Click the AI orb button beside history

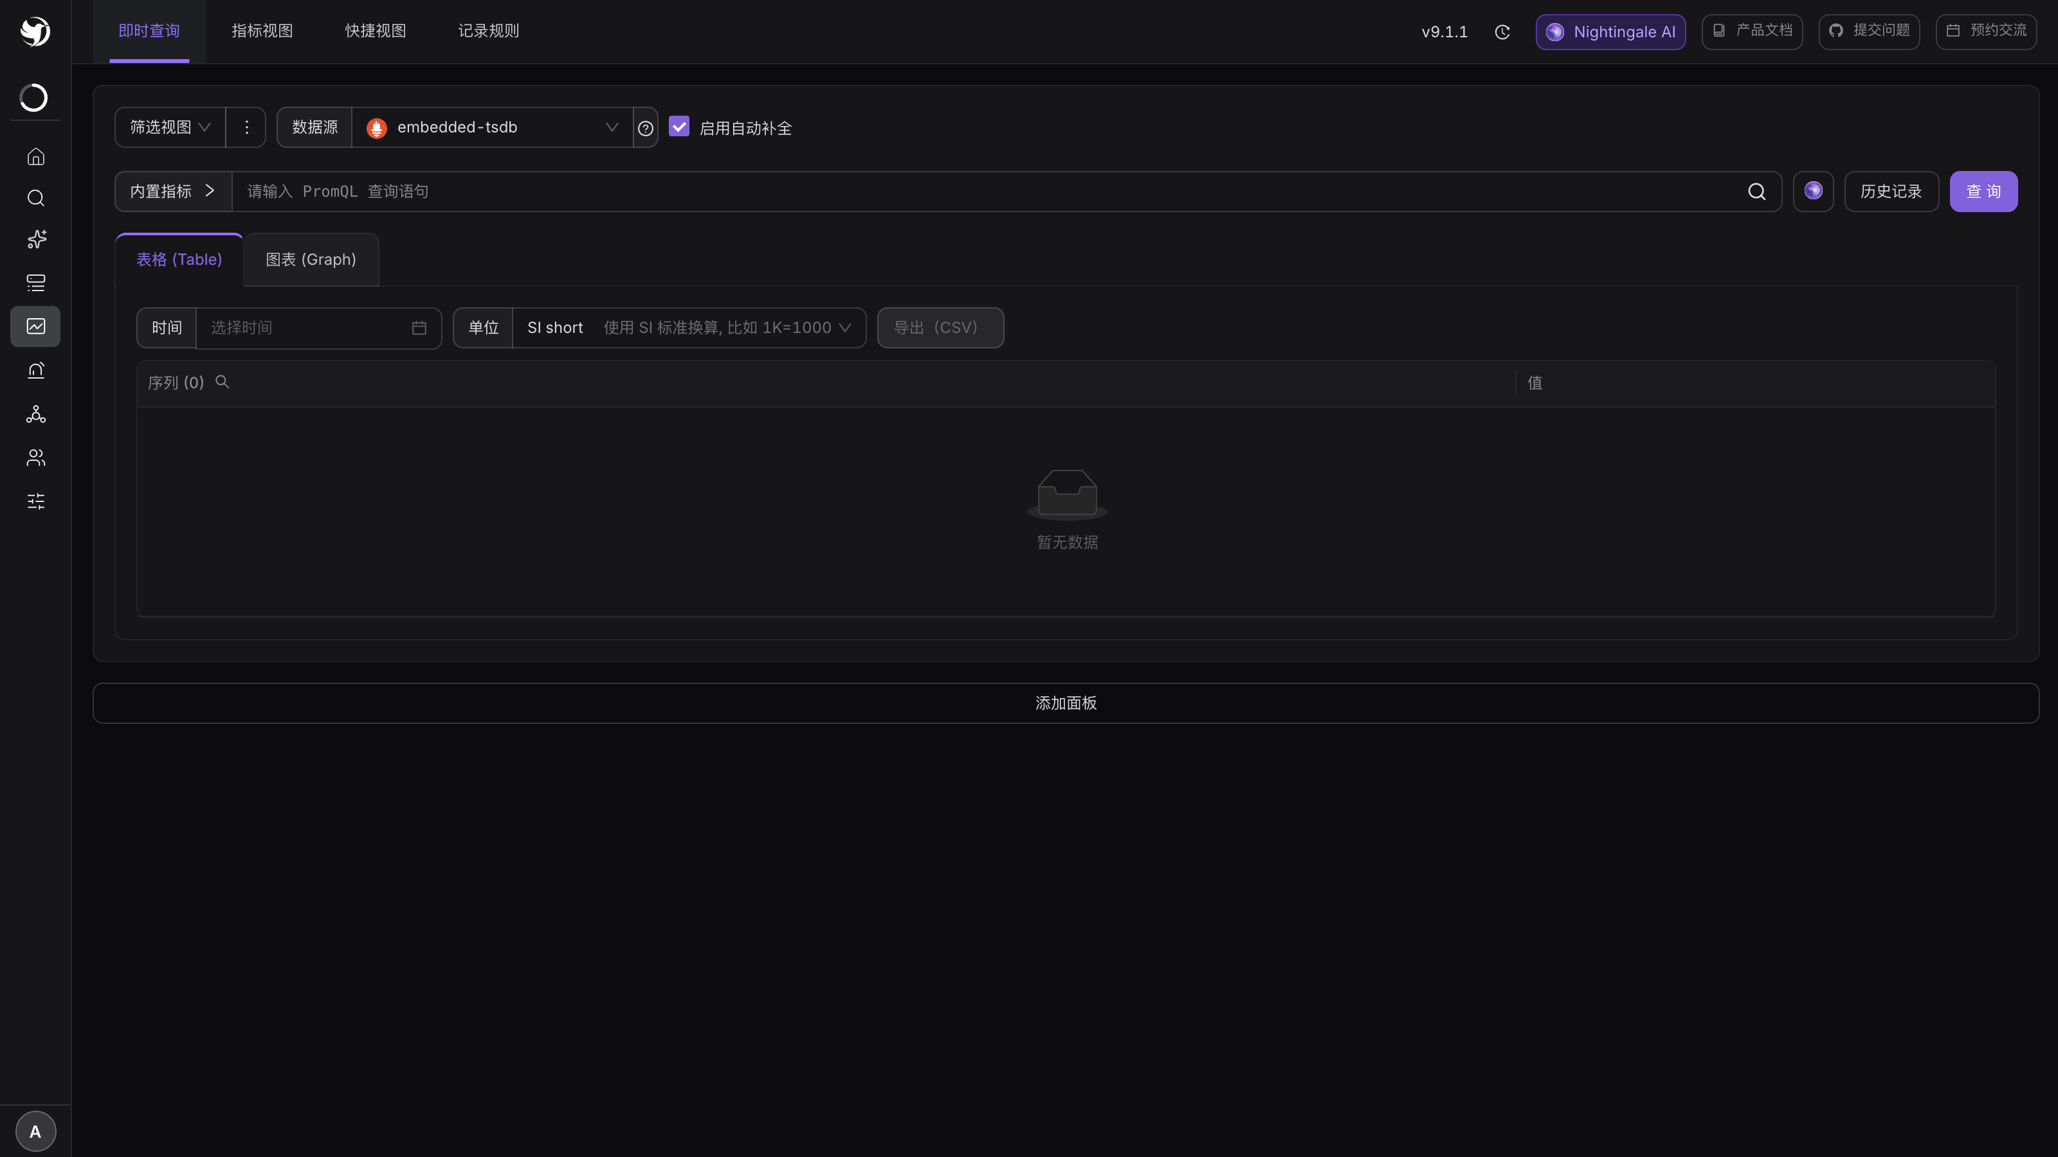pos(1813,192)
